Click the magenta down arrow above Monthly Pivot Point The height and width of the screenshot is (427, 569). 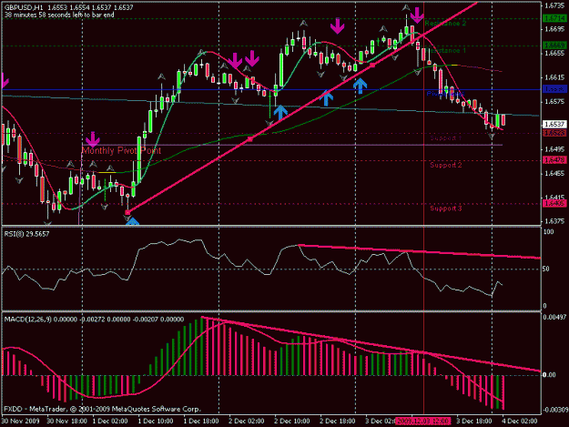point(93,139)
